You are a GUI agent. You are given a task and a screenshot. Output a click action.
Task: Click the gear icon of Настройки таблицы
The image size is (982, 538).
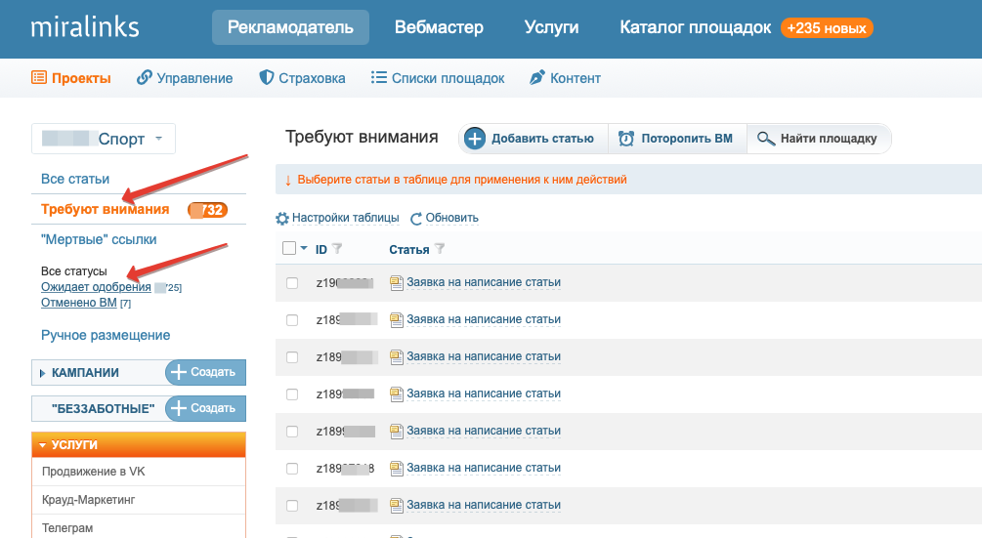click(282, 219)
